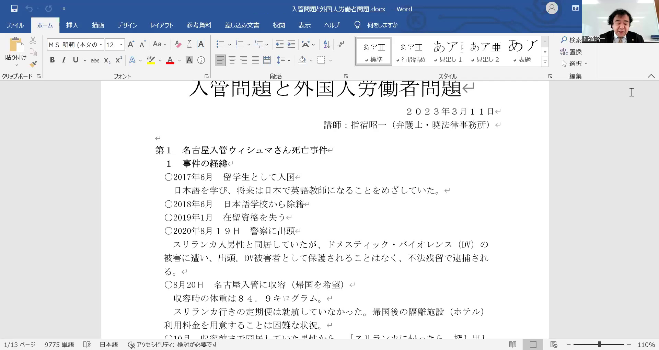Click the decrease indent icon
This screenshot has width=659, height=350.
point(280,44)
